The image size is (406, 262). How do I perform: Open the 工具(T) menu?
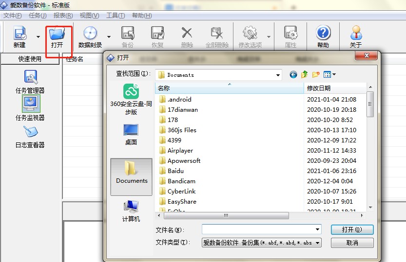116,16
